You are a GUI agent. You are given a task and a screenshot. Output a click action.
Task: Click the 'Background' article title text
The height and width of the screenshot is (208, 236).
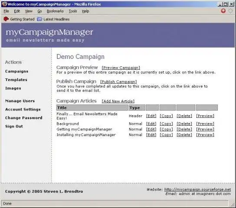click(x=68, y=123)
